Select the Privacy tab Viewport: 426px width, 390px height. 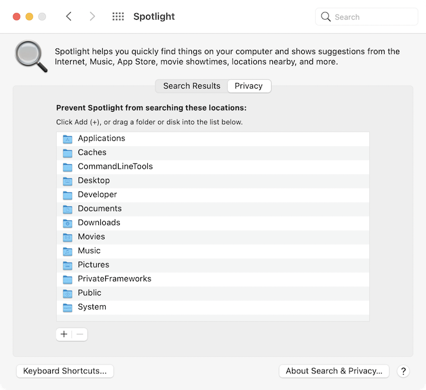(x=249, y=86)
